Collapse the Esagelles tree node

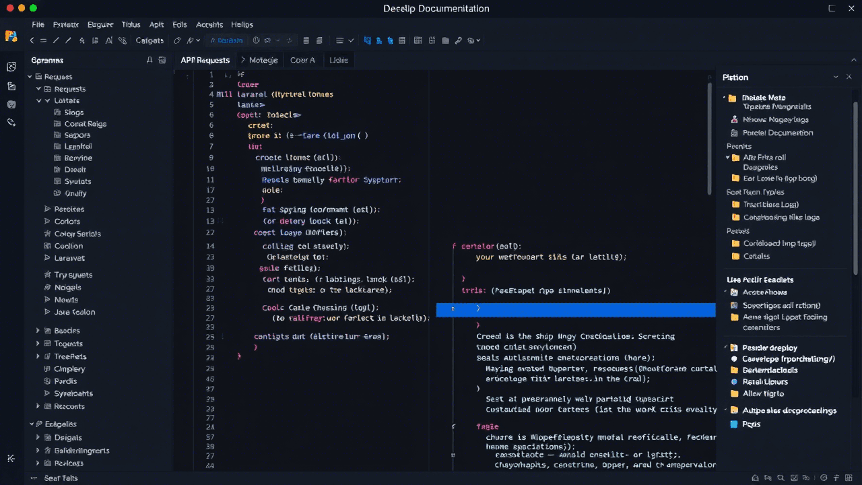point(31,424)
